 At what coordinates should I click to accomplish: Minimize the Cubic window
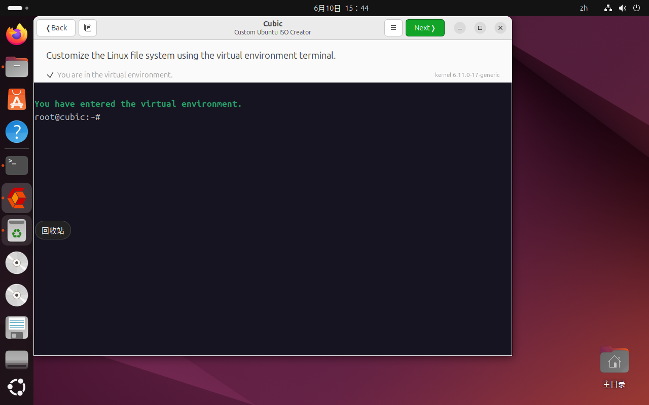[x=460, y=28]
